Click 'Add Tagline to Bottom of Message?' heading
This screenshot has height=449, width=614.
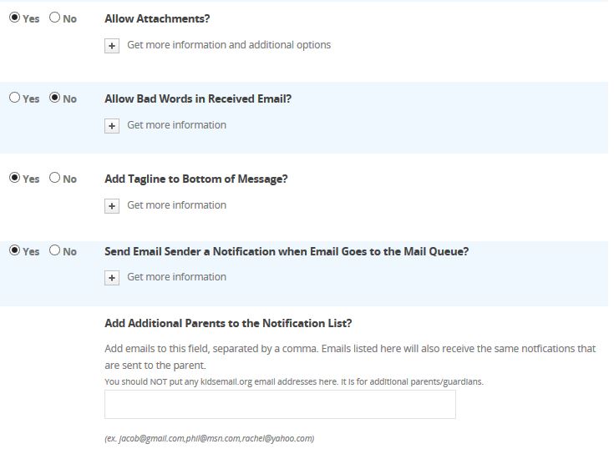coord(195,179)
